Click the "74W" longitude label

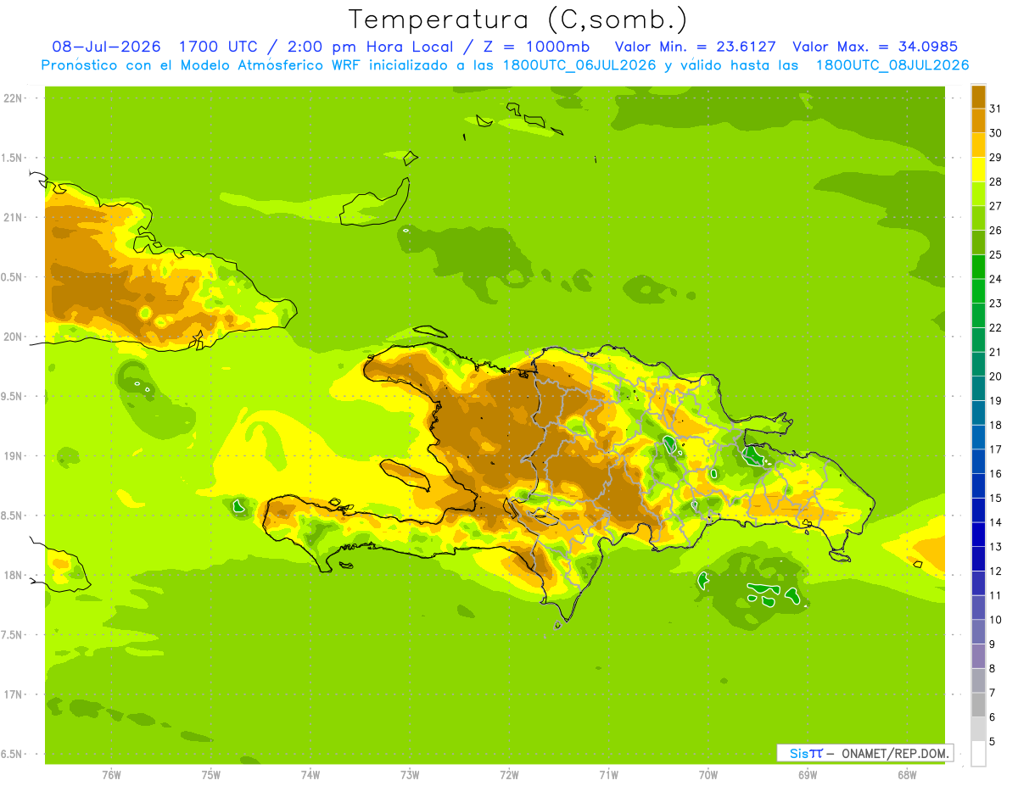pyautogui.click(x=310, y=776)
